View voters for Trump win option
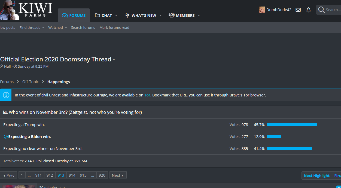The height and width of the screenshot is (188, 341). click(239, 125)
